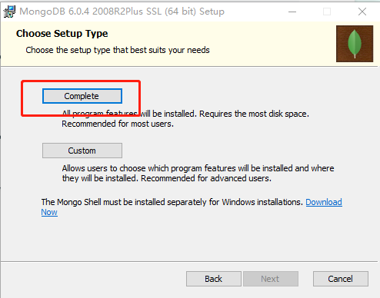Click the greyed-out Next button
The width and height of the screenshot is (380, 298).
coord(271,279)
